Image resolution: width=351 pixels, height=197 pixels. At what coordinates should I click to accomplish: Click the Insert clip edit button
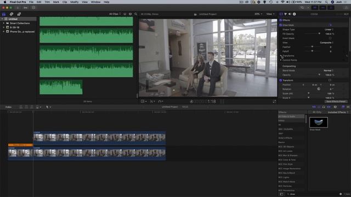[x=26, y=107]
